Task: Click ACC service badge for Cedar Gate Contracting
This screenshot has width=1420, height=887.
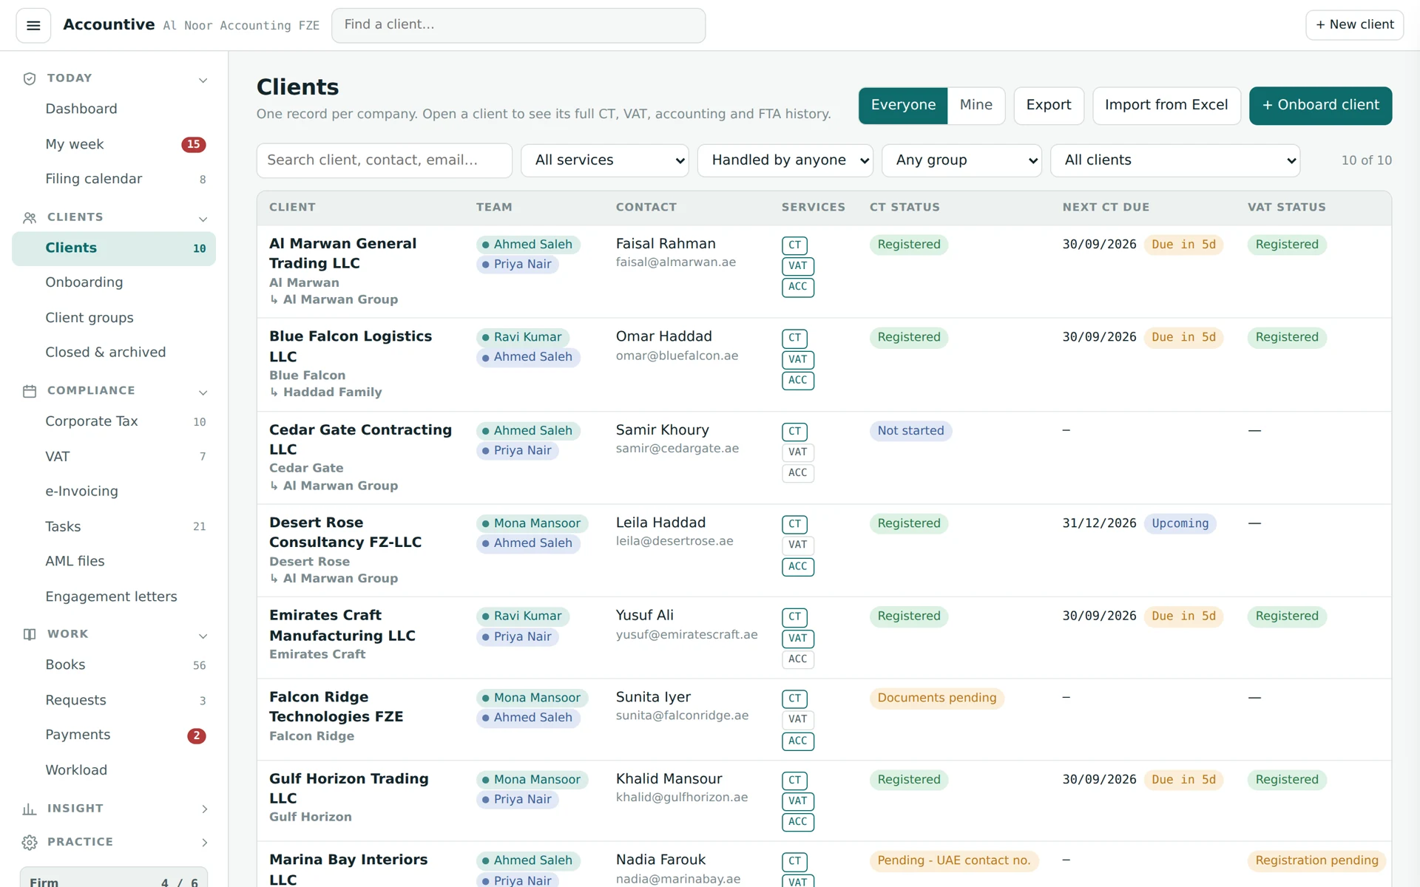Action: coord(797,473)
